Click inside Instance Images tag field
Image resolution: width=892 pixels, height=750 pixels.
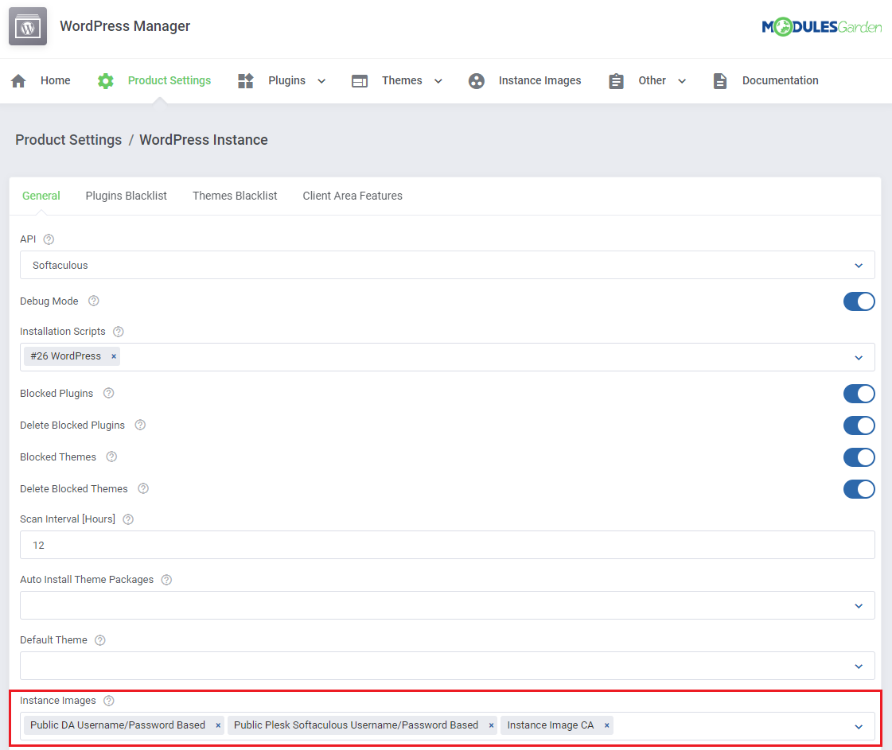tap(447, 726)
